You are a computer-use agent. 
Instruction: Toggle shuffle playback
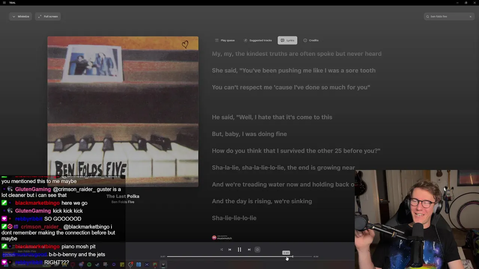[222, 250]
